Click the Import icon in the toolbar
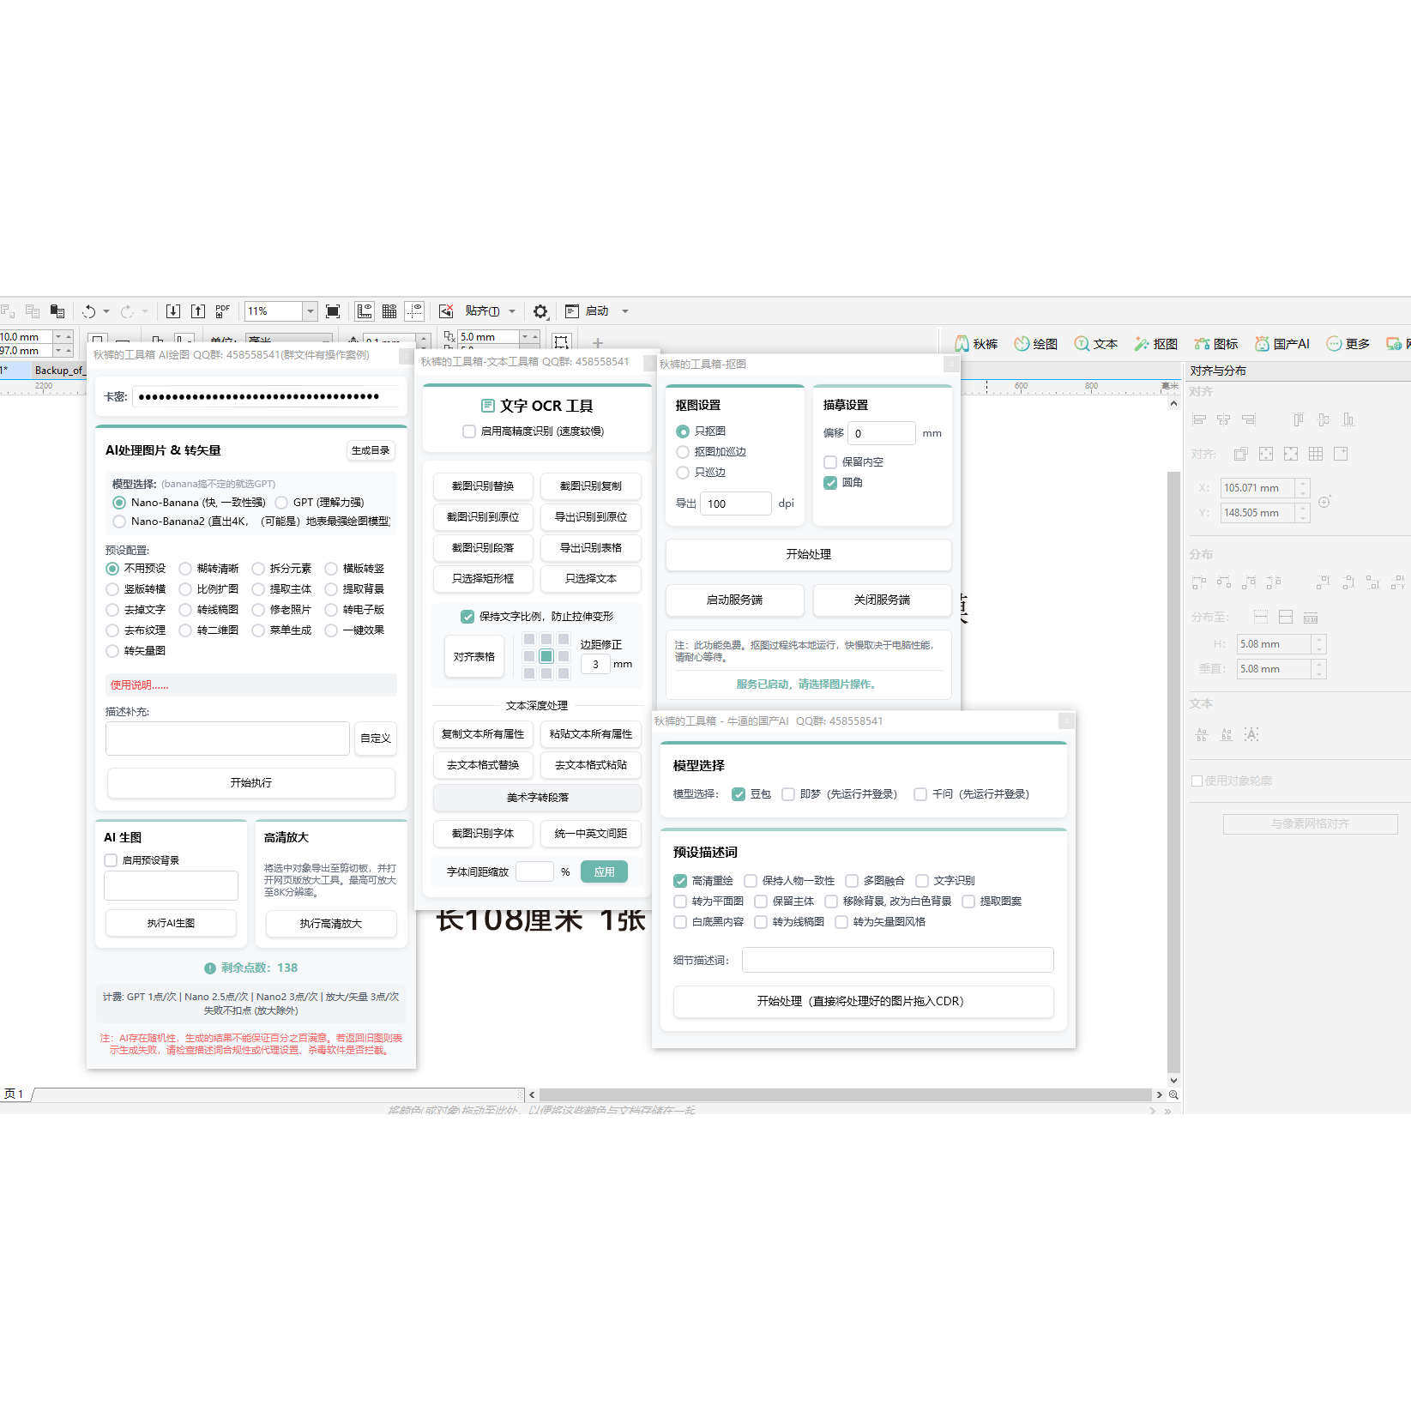The width and height of the screenshot is (1411, 1411). (173, 311)
